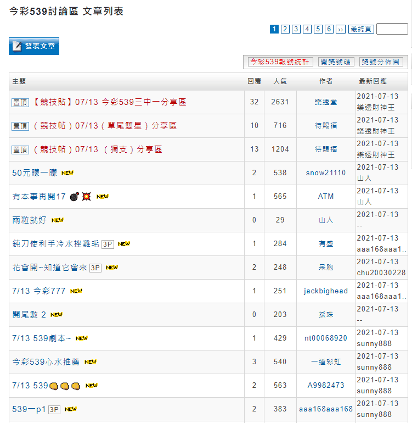The height and width of the screenshot is (423, 412).
Task: Focus the page number input box
Action: point(392,29)
